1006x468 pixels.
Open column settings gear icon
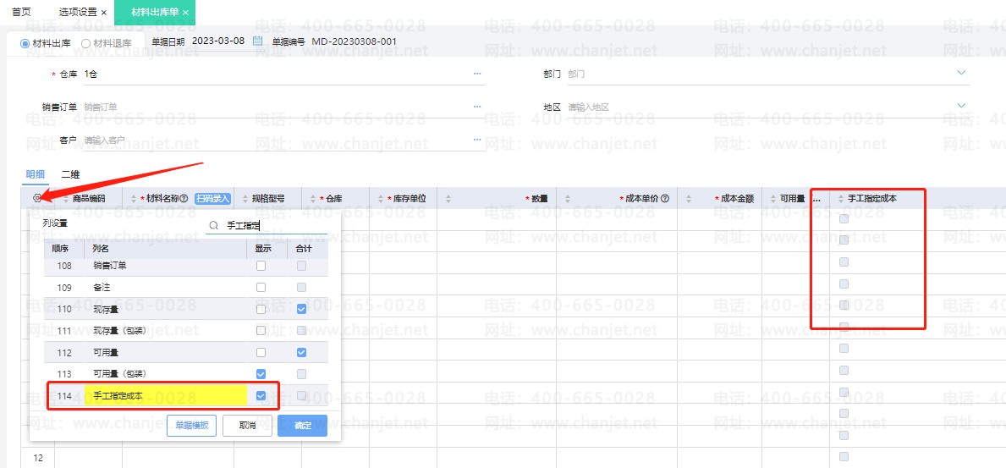click(x=37, y=198)
